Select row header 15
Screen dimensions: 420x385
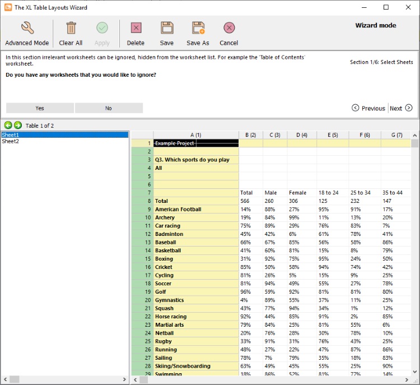[142, 259]
